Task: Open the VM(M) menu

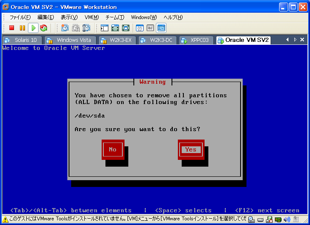Action: 92,17
